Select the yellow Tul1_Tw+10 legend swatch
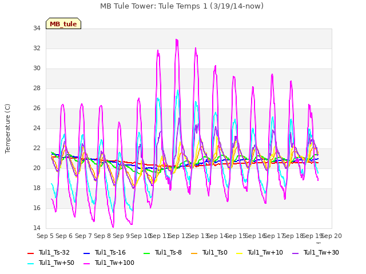This screenshot has width=366, height=274. pyautogui.click(x=240, y=253)
